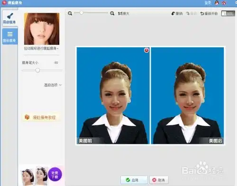Undo last step with 撤销
The height and width of the screenshot is (186, 237).
pyautogui.click(x=177, y=14)
